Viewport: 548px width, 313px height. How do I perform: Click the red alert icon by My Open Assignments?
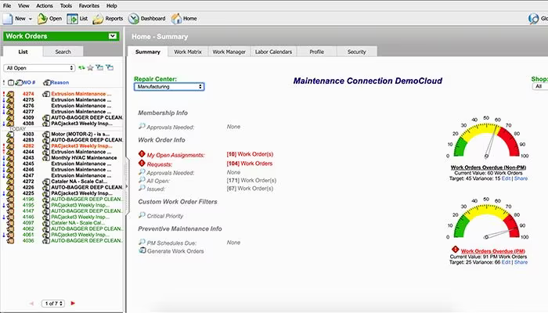142,154
